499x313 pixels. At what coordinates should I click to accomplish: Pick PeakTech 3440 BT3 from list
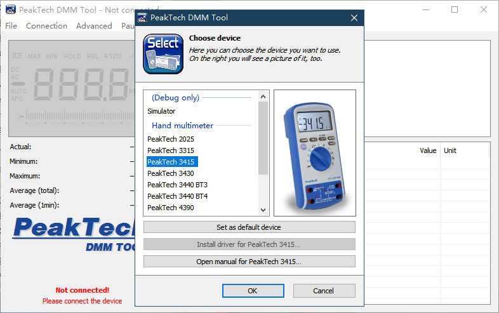(x=177, y=185)
